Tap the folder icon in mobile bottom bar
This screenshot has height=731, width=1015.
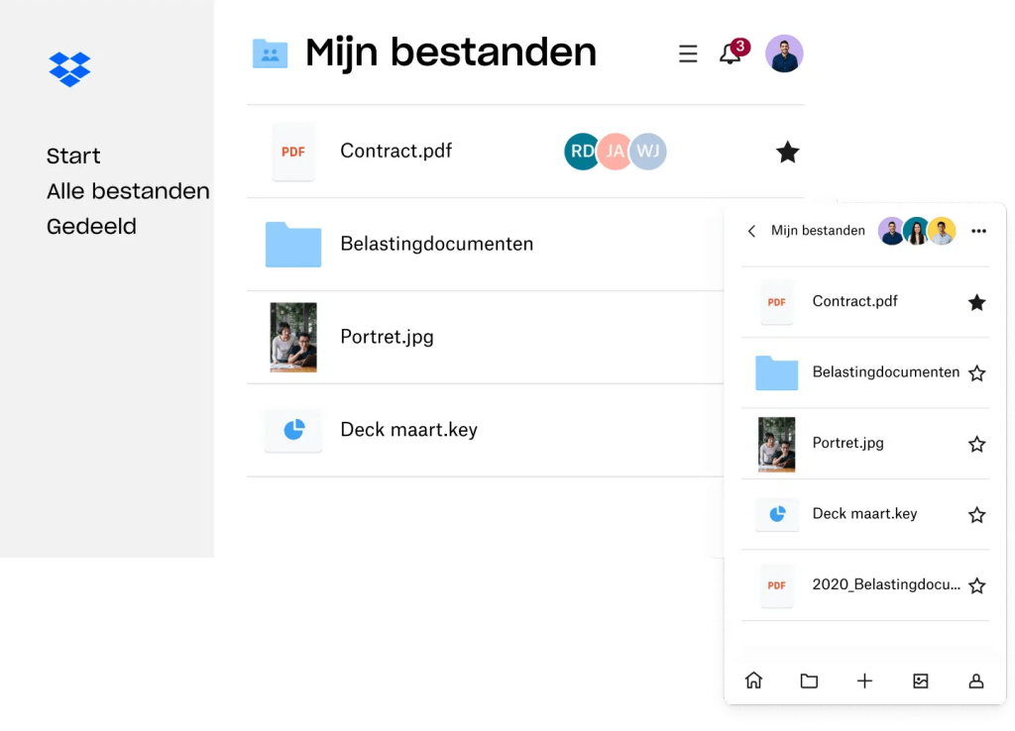(x=809, y=680)
